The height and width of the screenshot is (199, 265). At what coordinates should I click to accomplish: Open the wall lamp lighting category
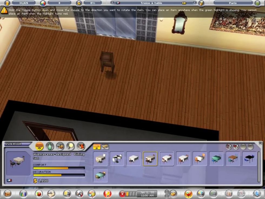[x=70, y=146]
